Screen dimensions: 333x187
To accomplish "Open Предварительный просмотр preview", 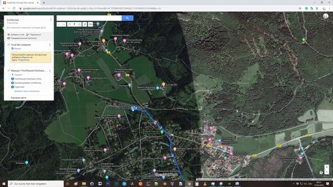I will coord(22,38).
